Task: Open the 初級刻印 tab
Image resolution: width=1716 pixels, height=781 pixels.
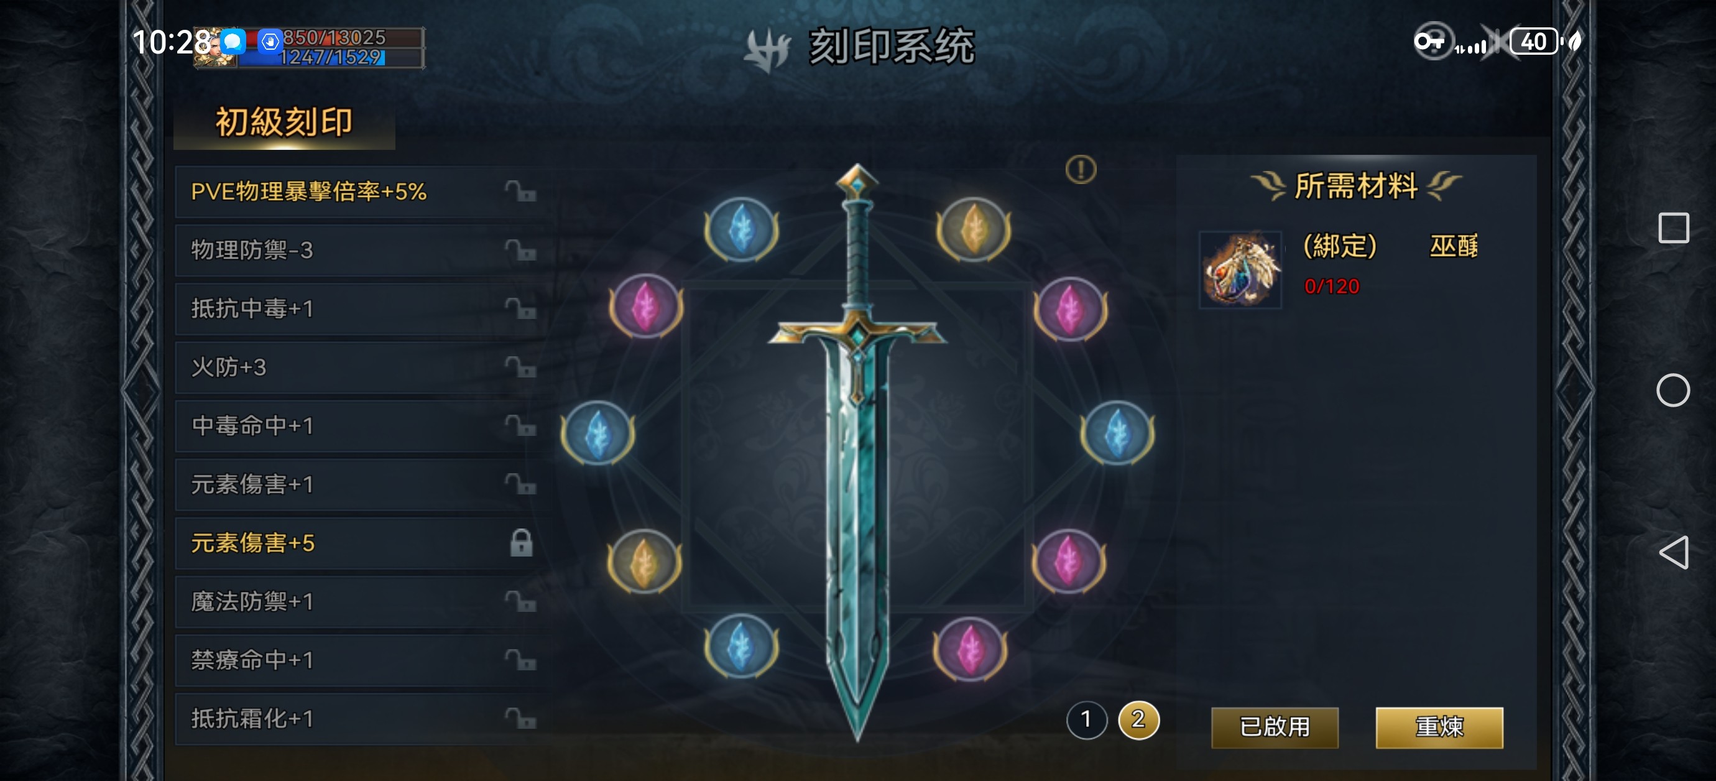Action: (x=284, y=123)
